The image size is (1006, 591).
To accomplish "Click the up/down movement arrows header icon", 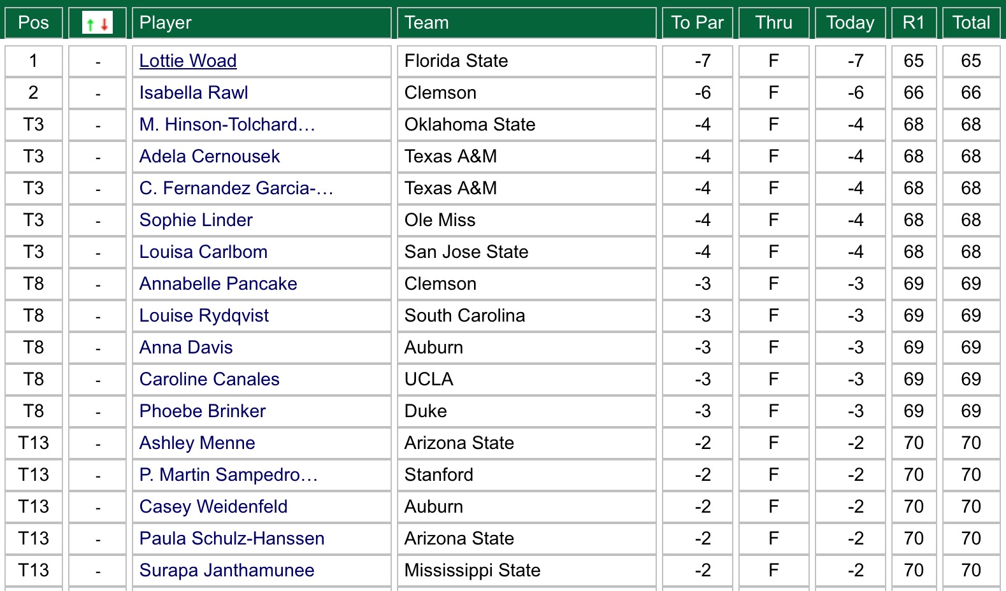I will [97, 24].
